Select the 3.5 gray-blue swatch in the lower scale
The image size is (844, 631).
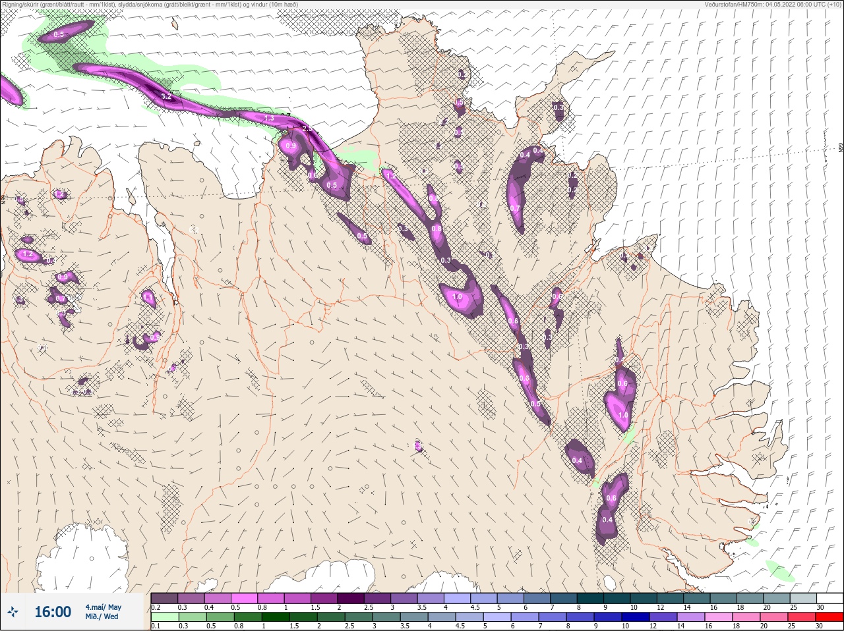click(x=413, y=617)
